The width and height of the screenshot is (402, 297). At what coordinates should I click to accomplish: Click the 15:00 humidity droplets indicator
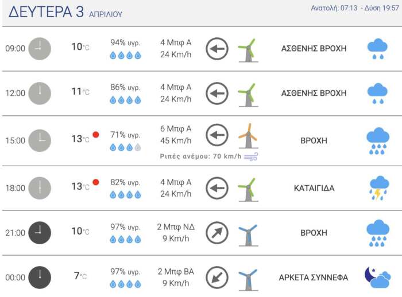pos(125,147)
